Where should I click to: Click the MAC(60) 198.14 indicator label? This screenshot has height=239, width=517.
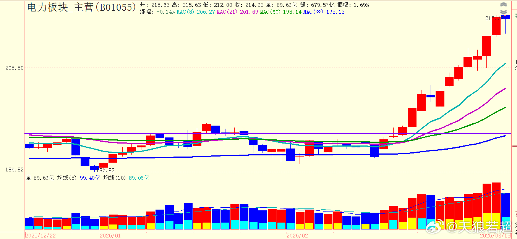[281, 12]
